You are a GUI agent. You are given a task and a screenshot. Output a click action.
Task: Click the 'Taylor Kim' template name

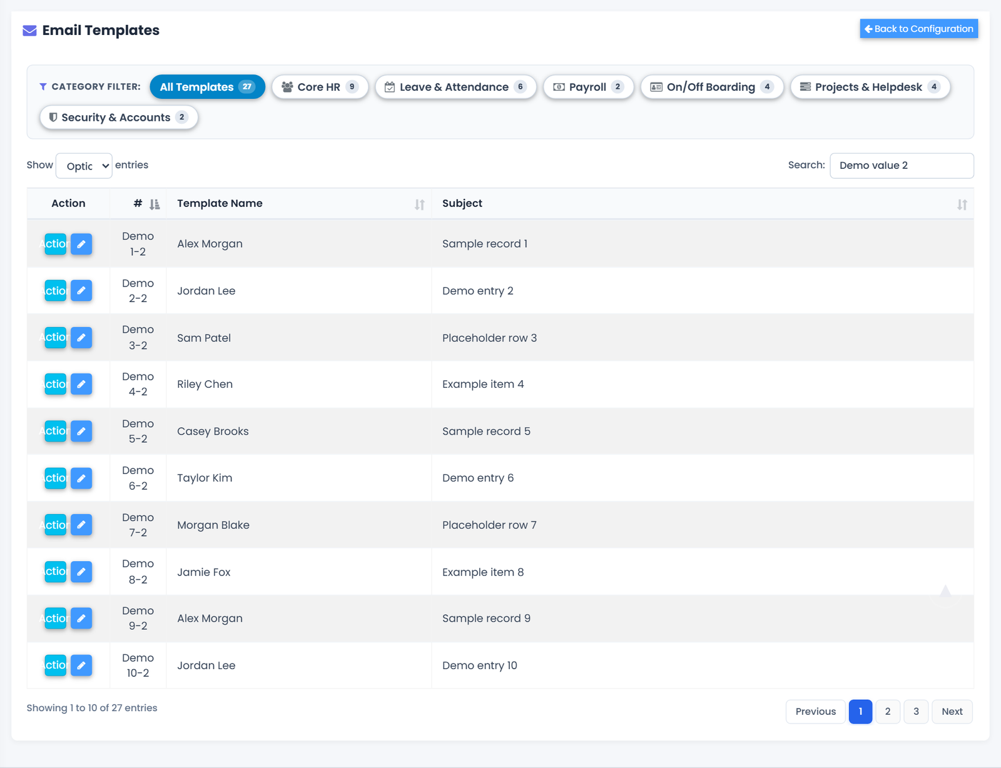click(205, 478)
